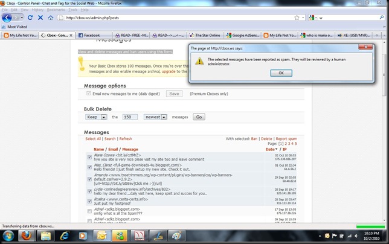This screenshot has height=244, width=389.
Task: Open a new tab with the plus button
Action: pos(376,35)
